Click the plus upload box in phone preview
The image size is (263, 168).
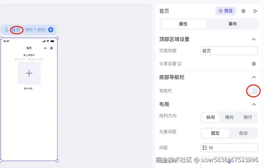pyautogui.click(x=29, y=73)
